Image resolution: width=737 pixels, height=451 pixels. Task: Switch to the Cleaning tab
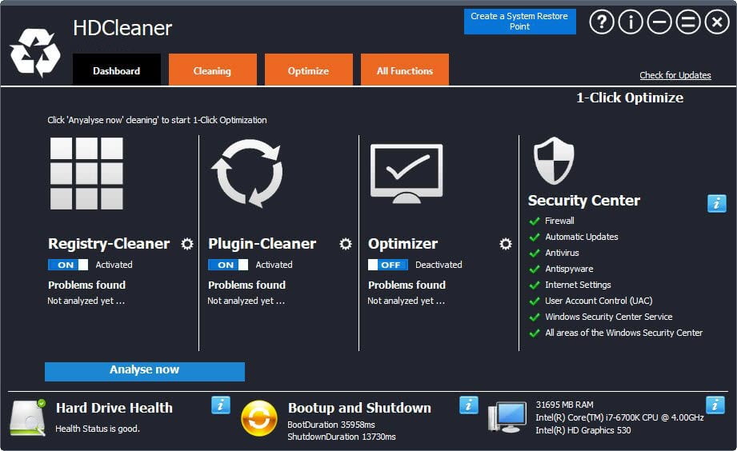(212, 70)
